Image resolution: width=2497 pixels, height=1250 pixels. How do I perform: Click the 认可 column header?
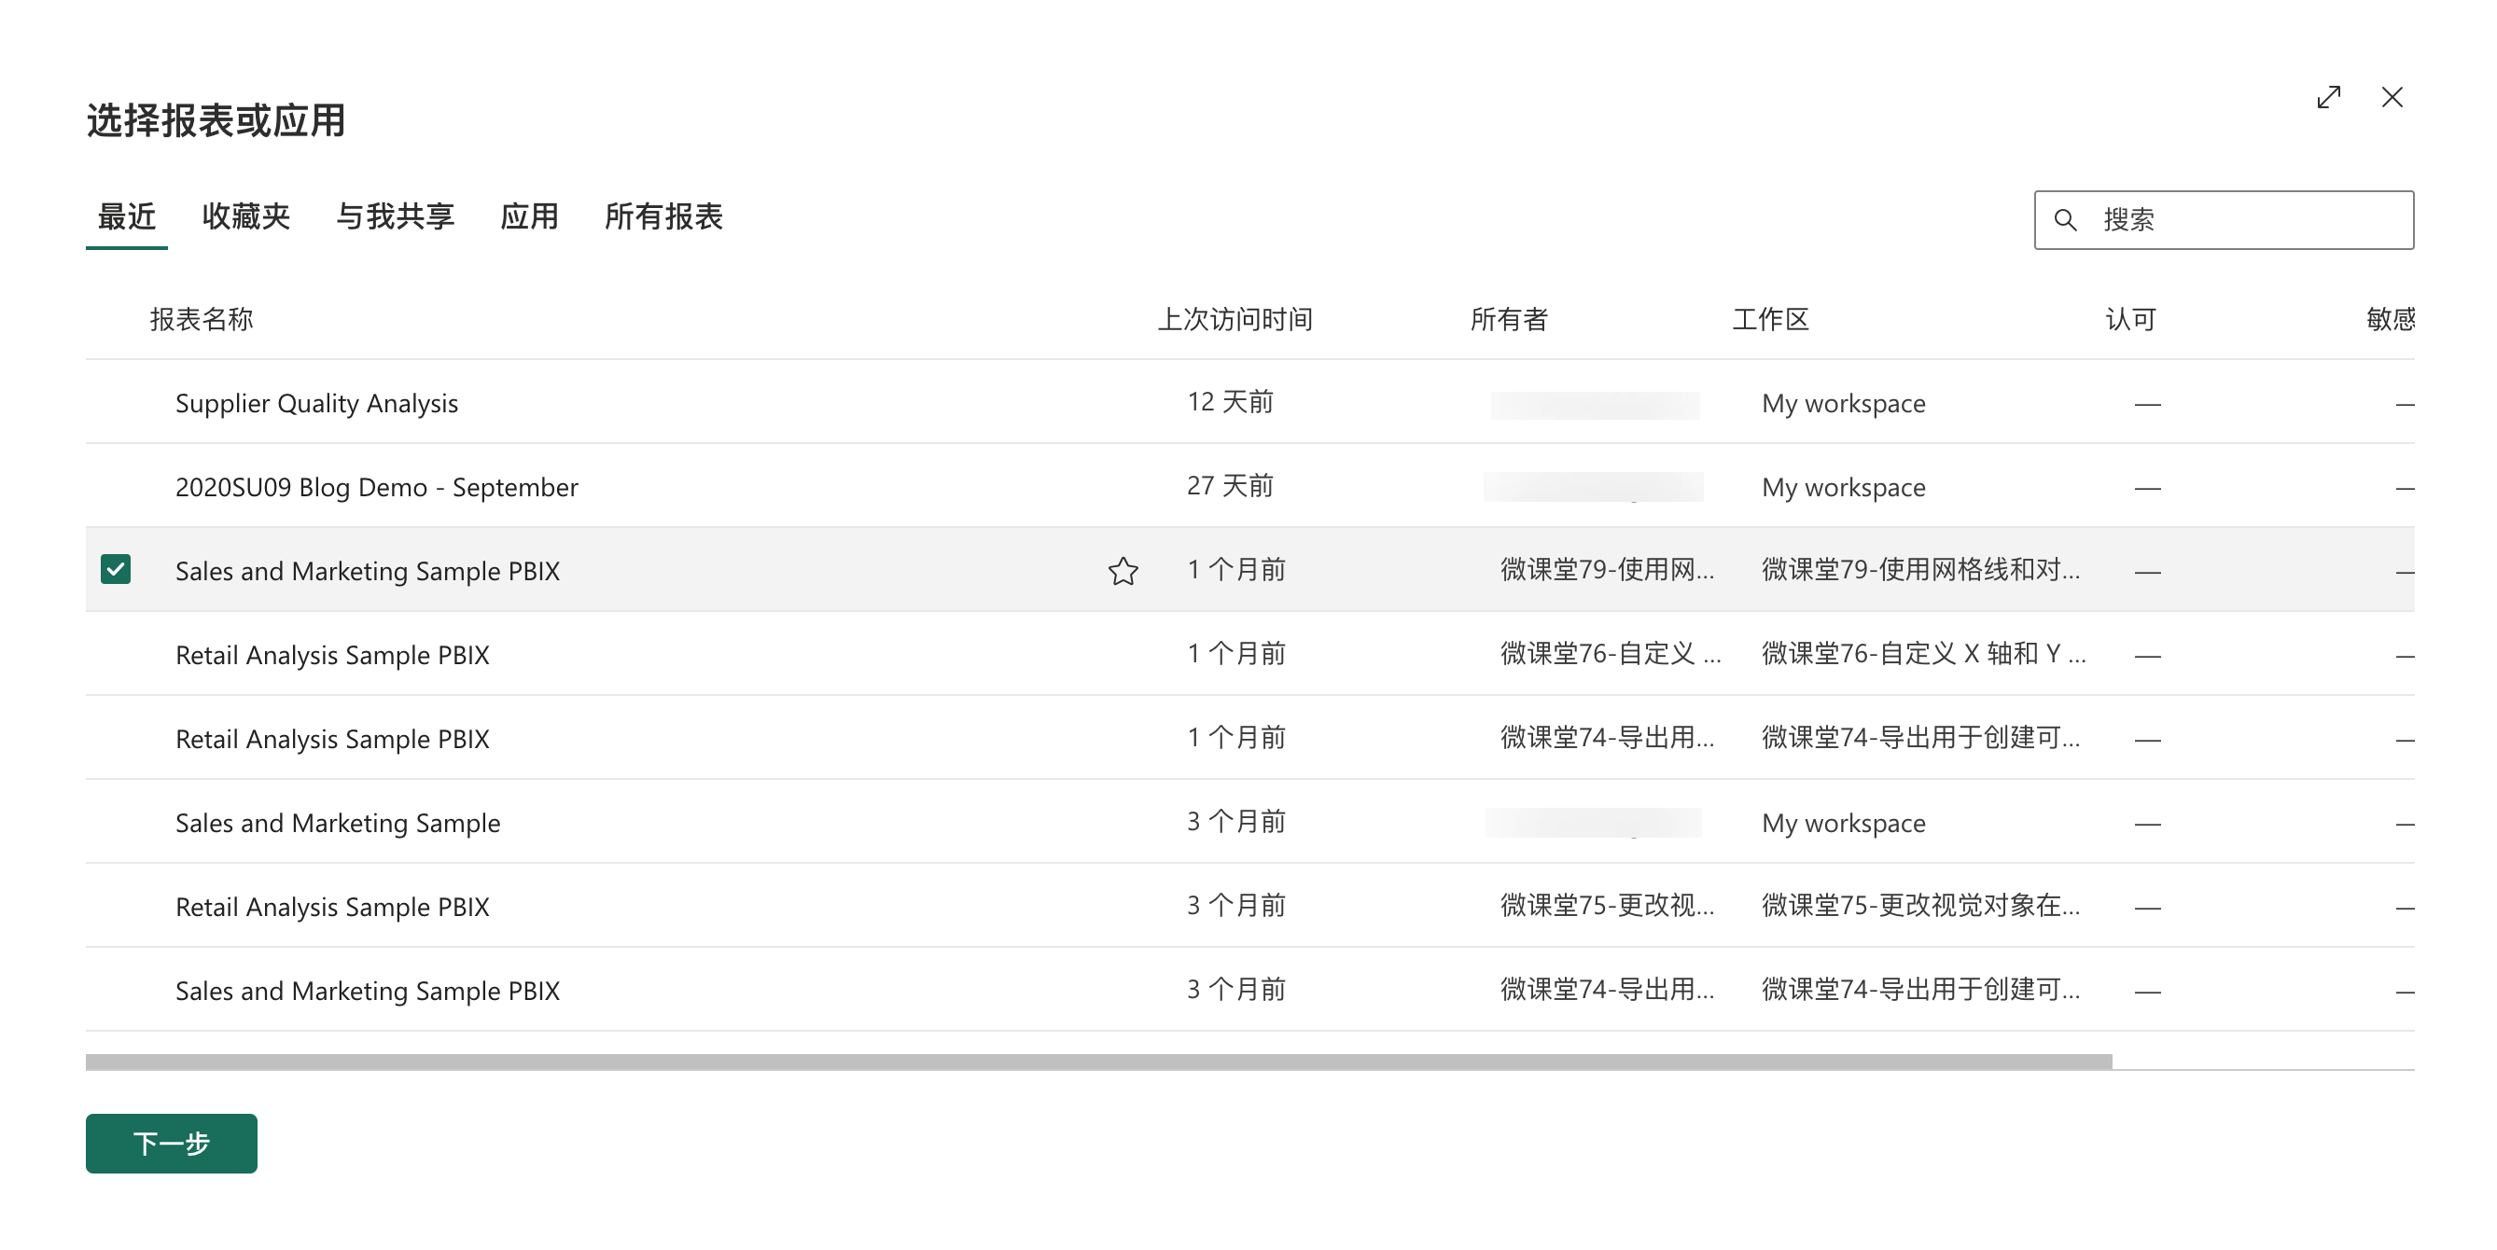2129,319
